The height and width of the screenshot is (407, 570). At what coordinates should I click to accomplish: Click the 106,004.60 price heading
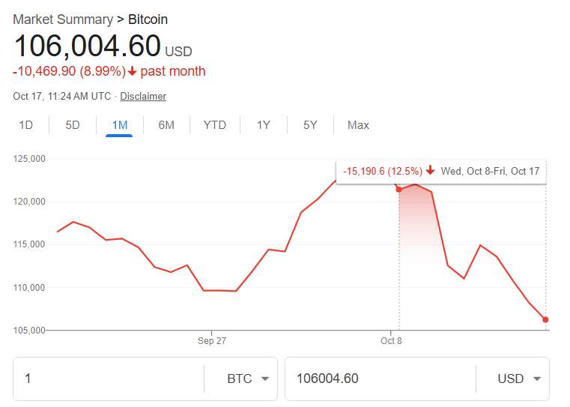point(88,46)
